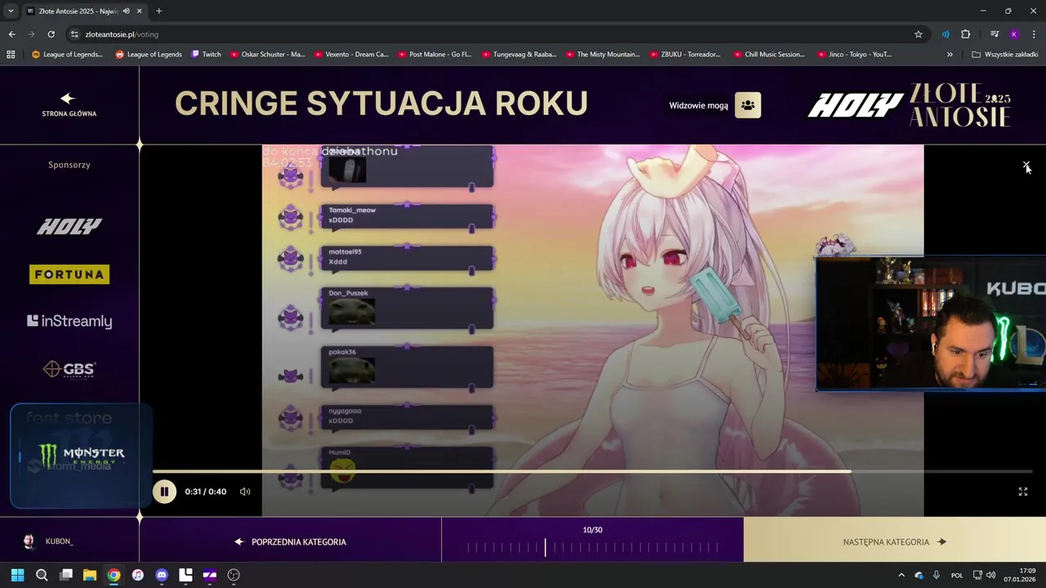1046x588 pixels.
Task: Mute the tab via speaker icon
Action: click(126, 11)
